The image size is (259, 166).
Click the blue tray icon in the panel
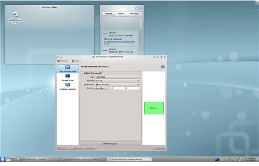click(217, 160)
